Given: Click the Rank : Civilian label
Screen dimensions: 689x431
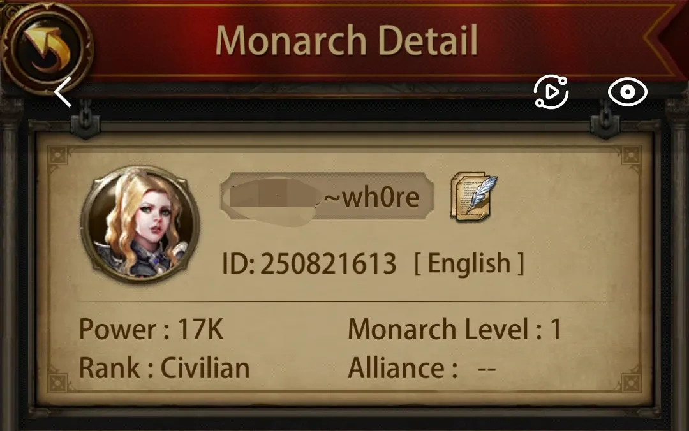Looking at the screenshot, I should click(165, 368).
